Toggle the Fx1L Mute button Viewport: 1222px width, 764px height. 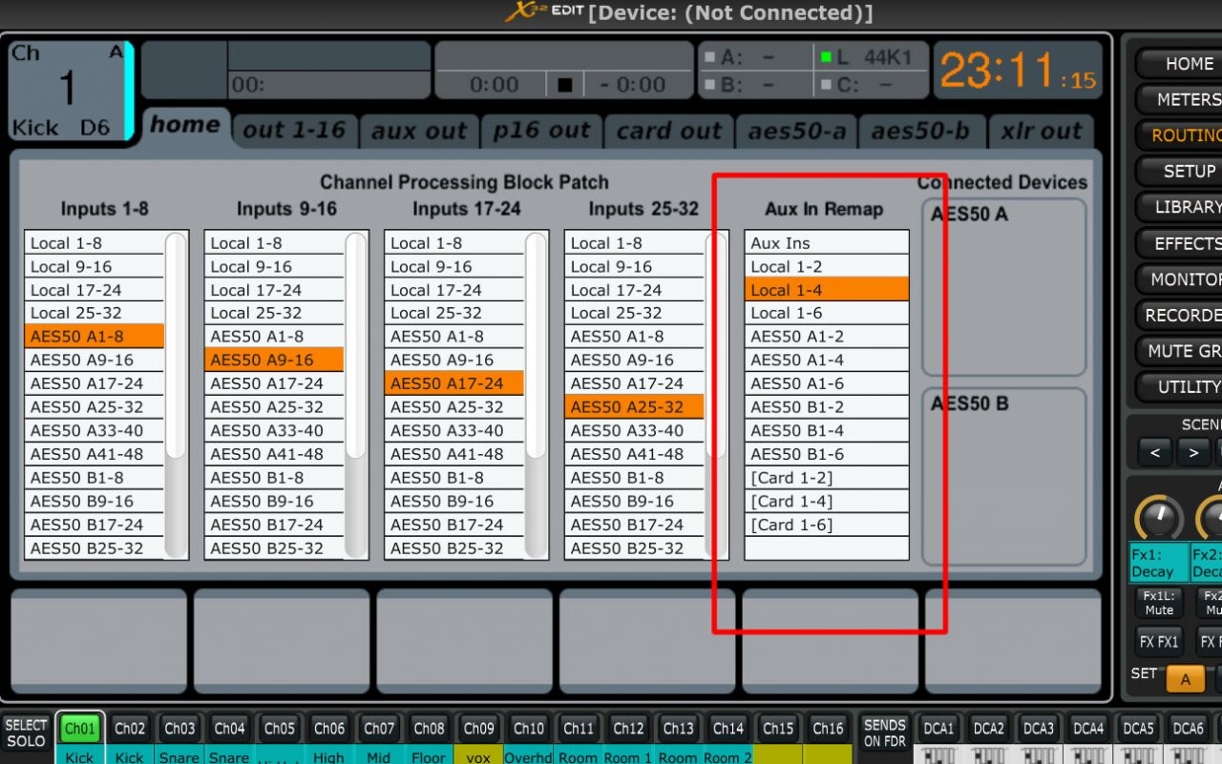[1159, 603]
